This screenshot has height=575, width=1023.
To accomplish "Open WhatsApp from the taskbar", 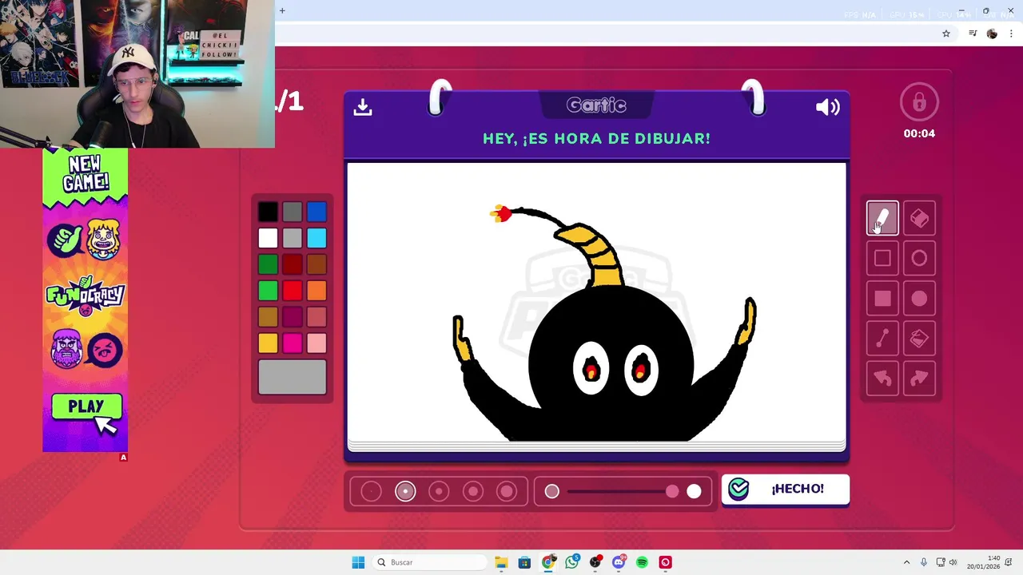I will point(571,562).
